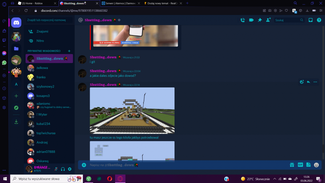
Task: Click message input Napisz na @Shutting...down
Action: point(187,165)
